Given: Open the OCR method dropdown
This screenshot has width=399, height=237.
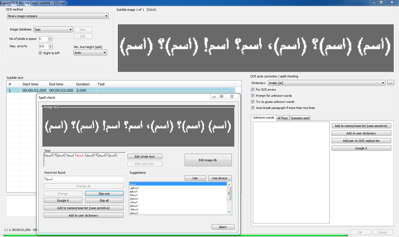Looking at the screenshot, I should [x=58, y=16].
